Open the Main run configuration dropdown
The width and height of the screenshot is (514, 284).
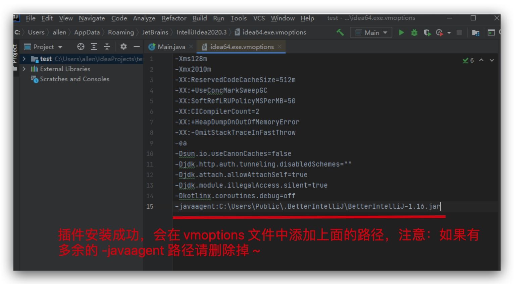click(371, 32)
